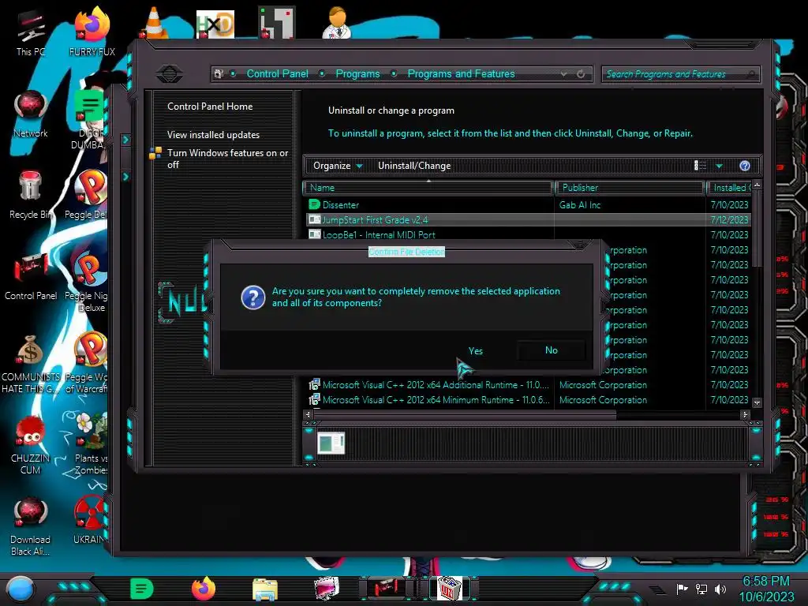This screenshot has height=606, width=808.
Task: Click Control Panel in the address breadcrumb
Action: tap(277, 73)
